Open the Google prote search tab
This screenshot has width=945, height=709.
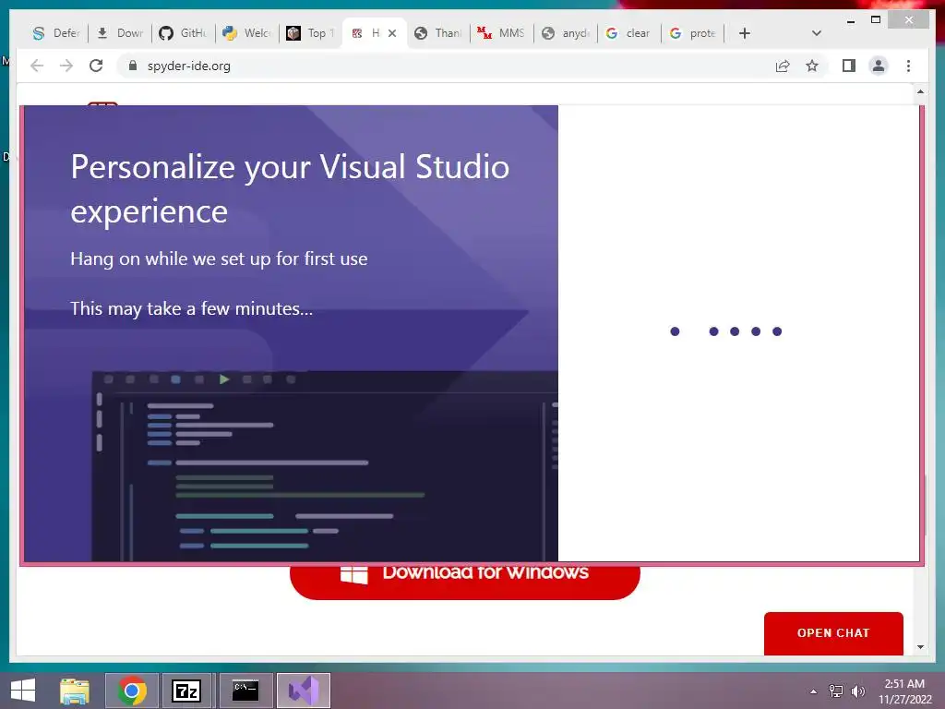click(693, 33)
